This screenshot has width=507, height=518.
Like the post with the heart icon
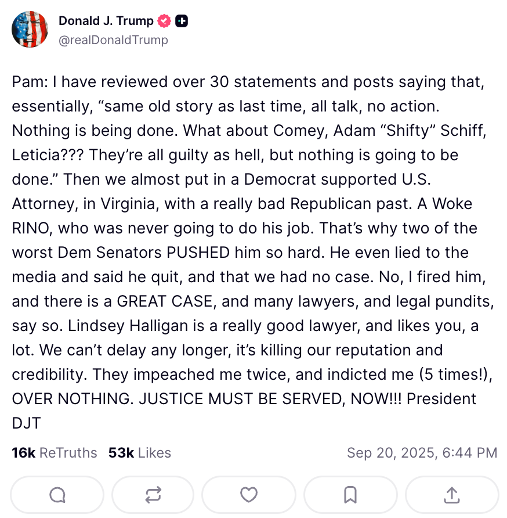coord(249,495)
